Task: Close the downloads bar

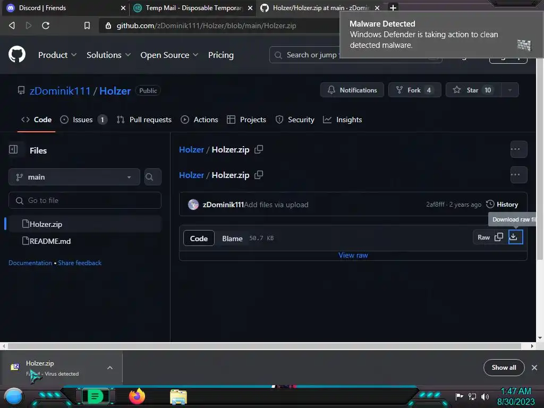Action: click(x=534, y=368)
